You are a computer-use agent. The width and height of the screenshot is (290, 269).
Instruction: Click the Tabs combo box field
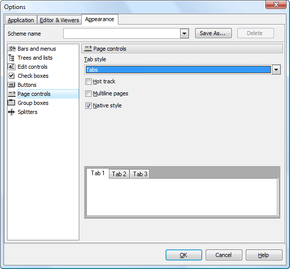(x=178, y=70)
